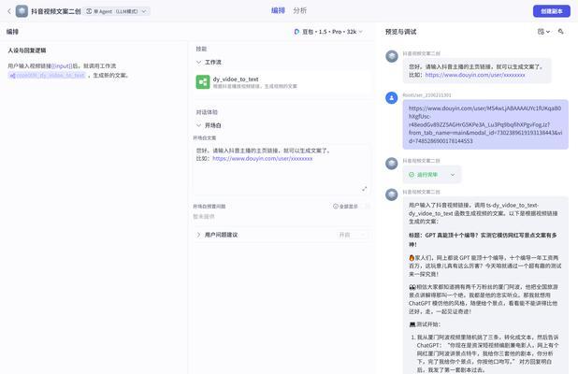Collapse the 开场白 section
578x374 pixels.
tap(198, 125)
